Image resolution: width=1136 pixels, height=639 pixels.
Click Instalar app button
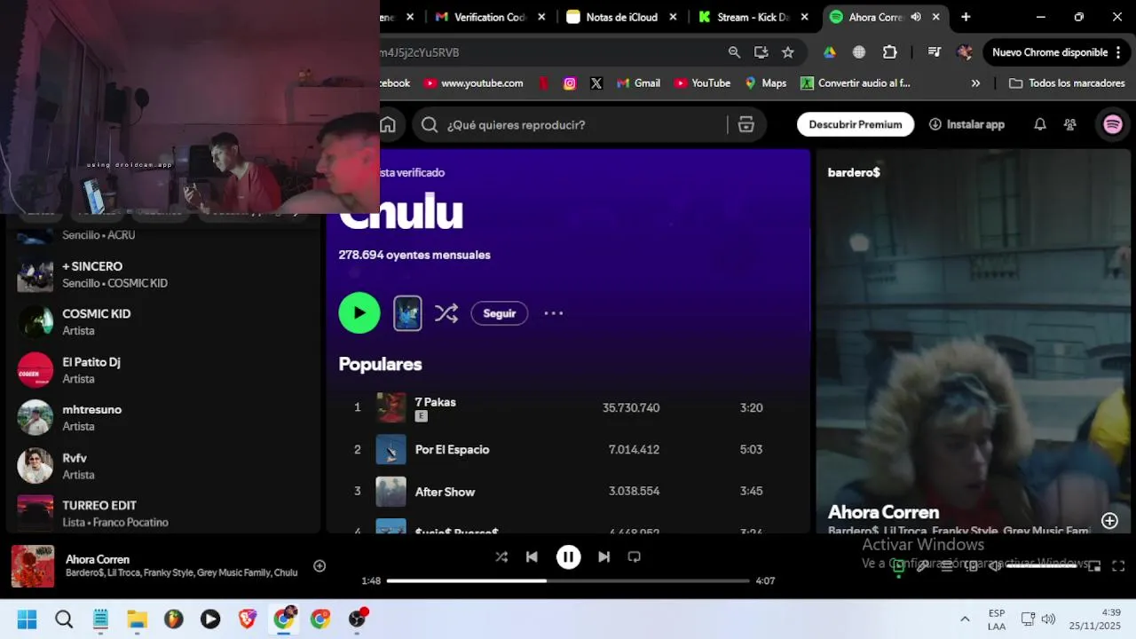coord(966,124)
